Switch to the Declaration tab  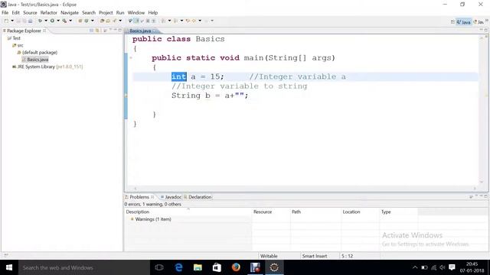tap(198, 197)
